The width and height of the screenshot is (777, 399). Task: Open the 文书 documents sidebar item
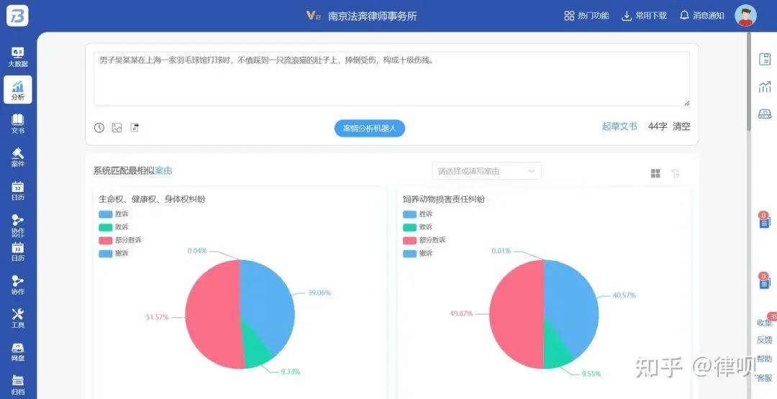pos(17,124)
